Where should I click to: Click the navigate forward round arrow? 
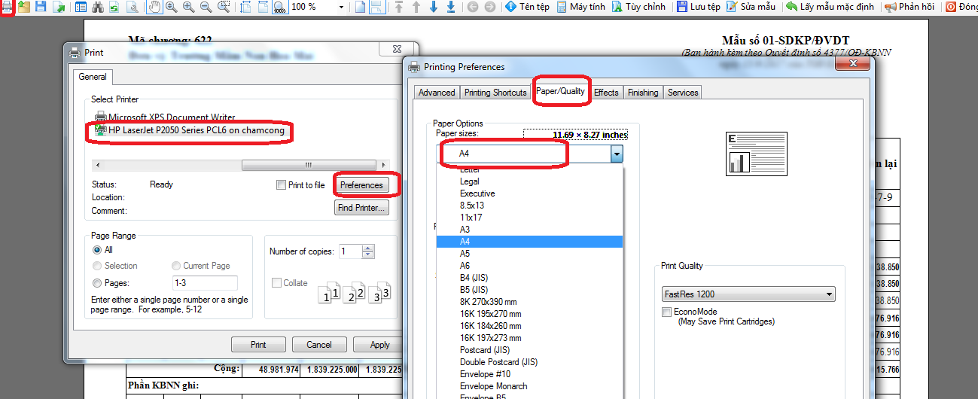[490, 7]
